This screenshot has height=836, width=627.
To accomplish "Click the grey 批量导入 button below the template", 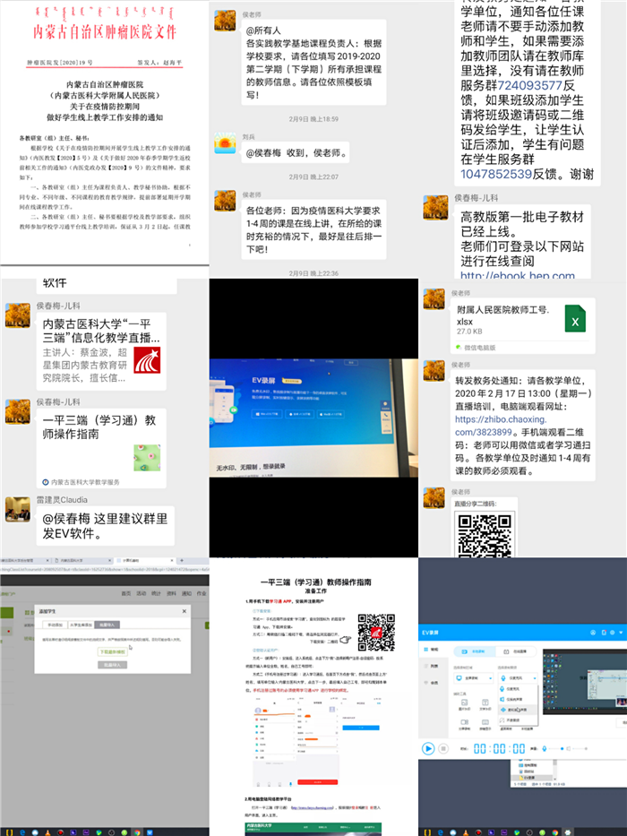I will click(113, 665).
